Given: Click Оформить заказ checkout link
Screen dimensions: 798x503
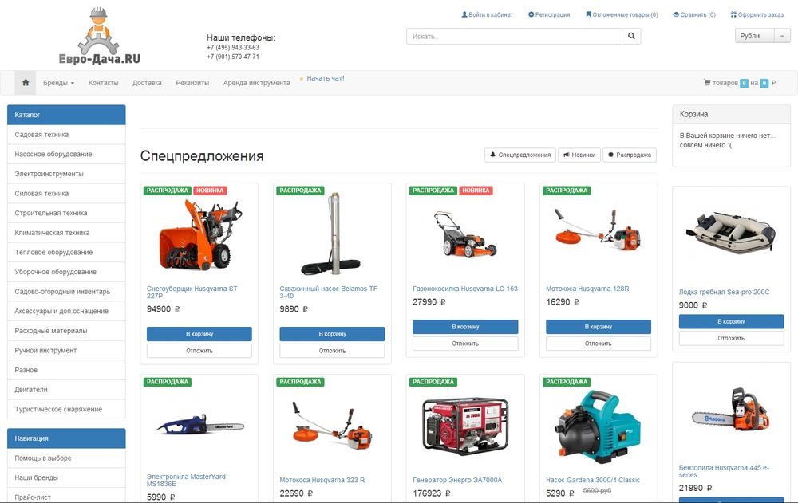Looking at the screenshot, I should 757,14.
